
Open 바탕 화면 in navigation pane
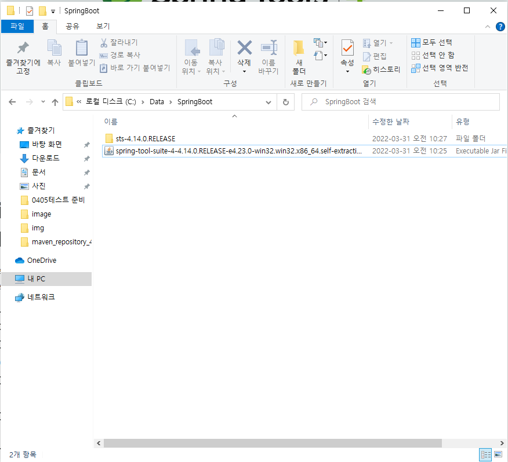pos(47,144)
